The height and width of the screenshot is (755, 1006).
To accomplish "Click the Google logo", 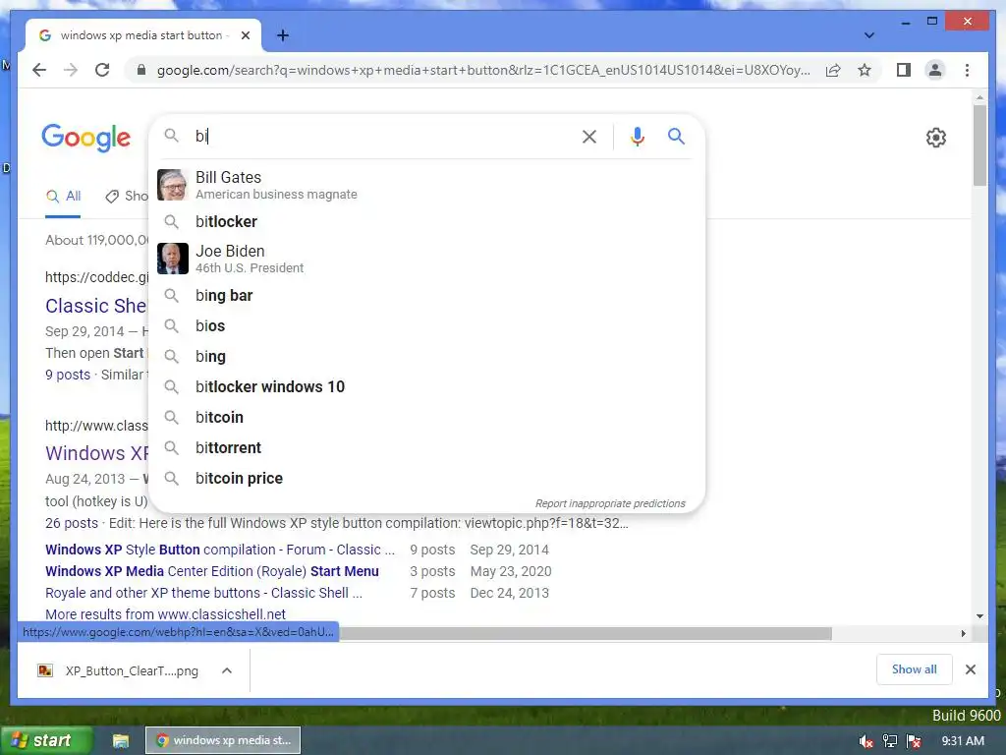I will click(x=86, y=138).
